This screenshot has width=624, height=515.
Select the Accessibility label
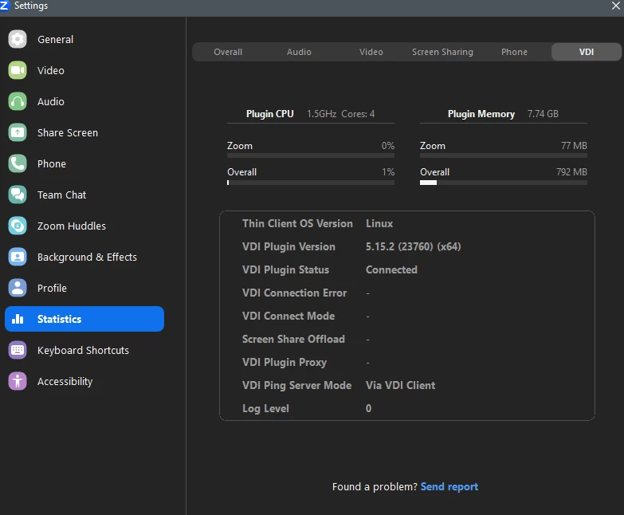65,381
